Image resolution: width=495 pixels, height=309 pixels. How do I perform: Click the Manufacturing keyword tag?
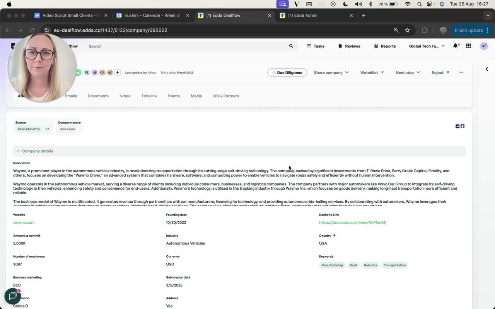click(332, 265)
